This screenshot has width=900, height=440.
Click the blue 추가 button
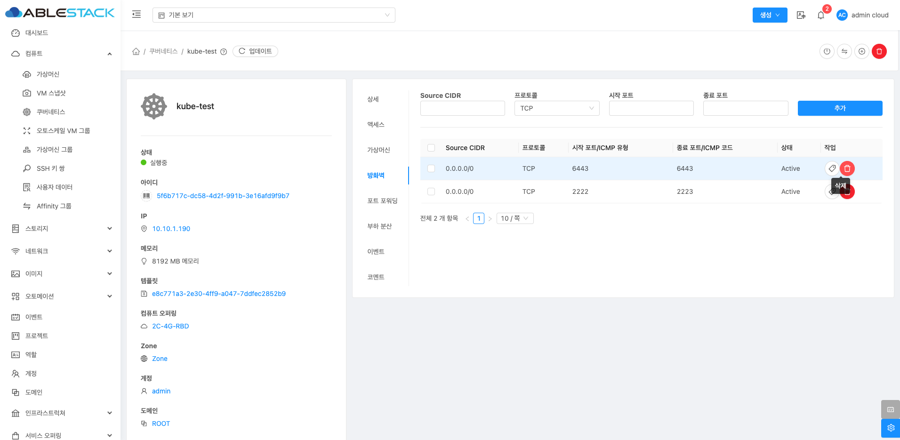(x=840, y=108)
